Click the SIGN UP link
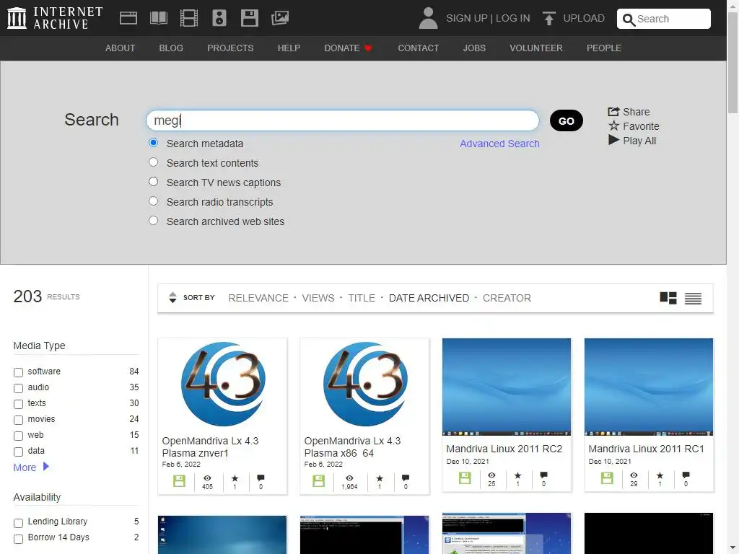The image size is (739, 554). [467, 18]
